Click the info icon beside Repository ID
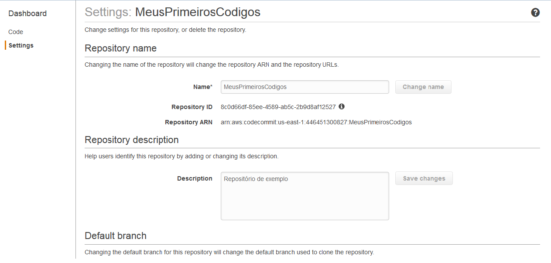This screenshot has height=263, width=551. pyautogui.click(x=342, y=106)
